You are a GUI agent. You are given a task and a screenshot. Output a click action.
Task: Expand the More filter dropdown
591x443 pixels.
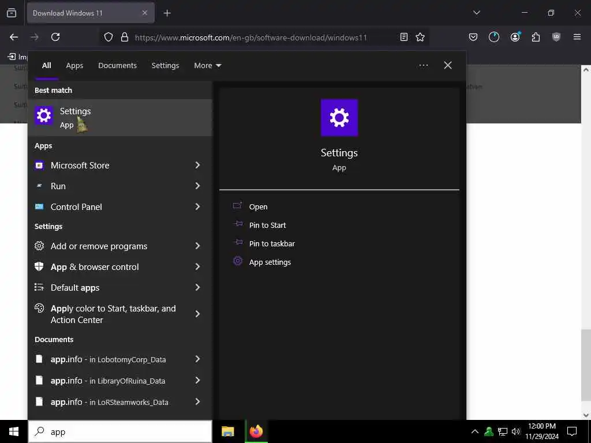(x=208, y=66)
